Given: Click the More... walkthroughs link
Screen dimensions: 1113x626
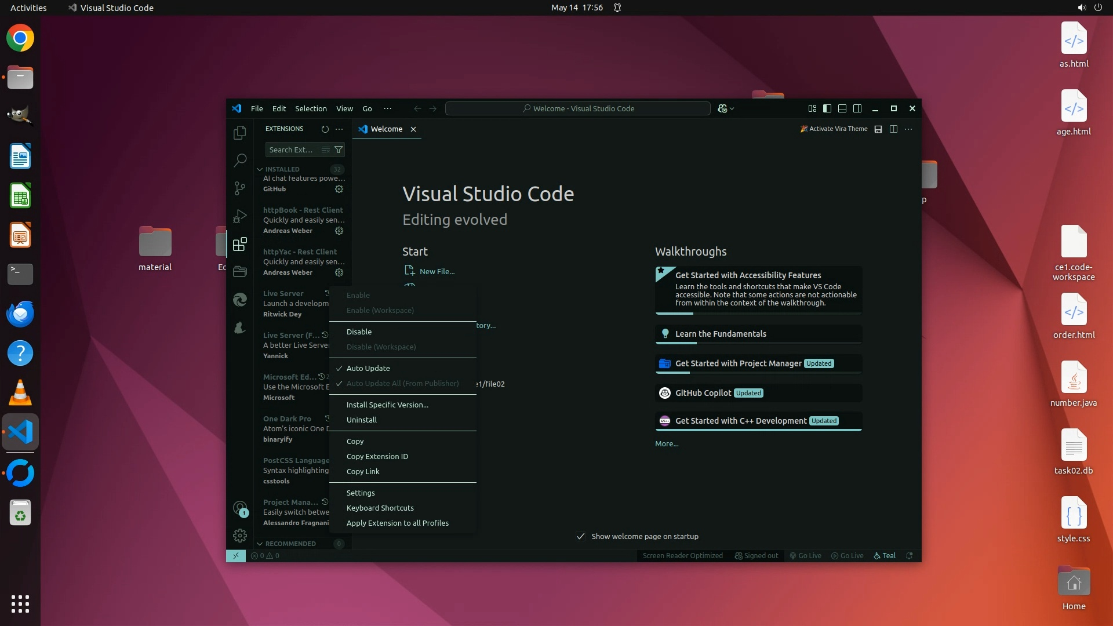Looking at the screenshot, I should tap(667, 443).
